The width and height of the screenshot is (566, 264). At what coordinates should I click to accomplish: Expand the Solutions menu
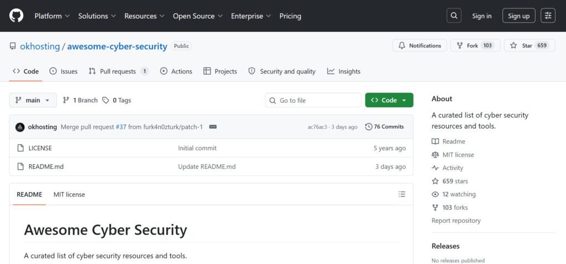pyautogui.click(x=97, y=16)
